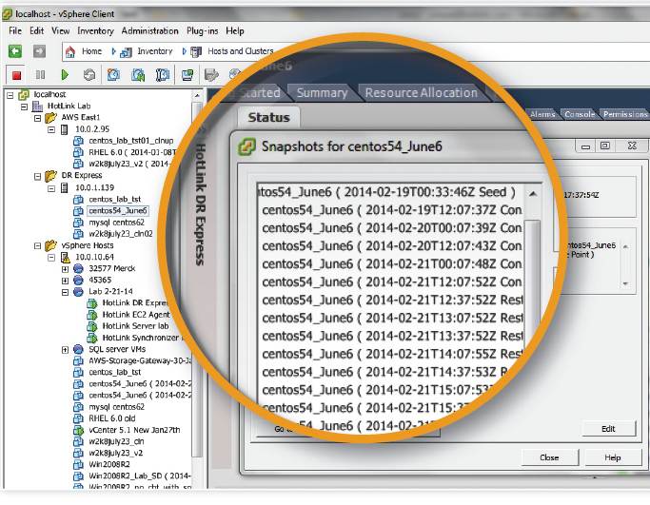Click the forward navigation arrow button
The height and width of the screenshot is (505, 650).
(39, 51)
